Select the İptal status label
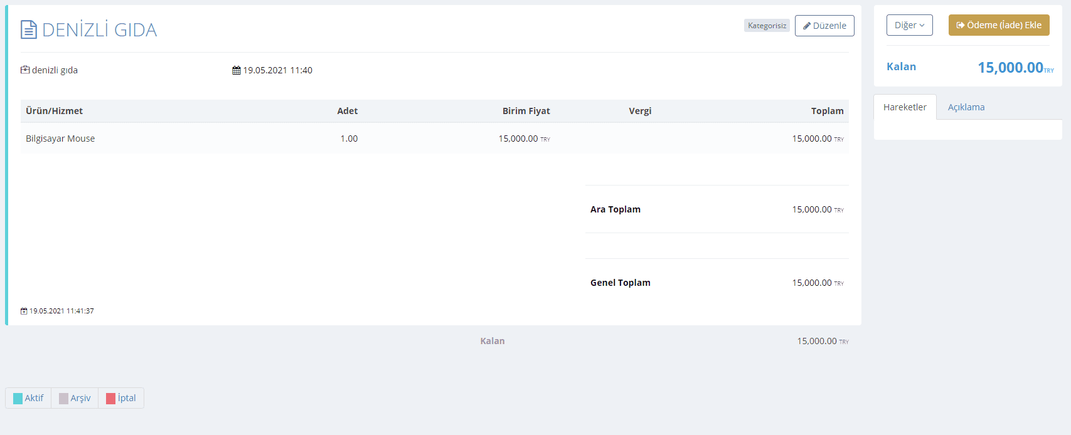Image resolution: width=1071 pixels, height=435 pixels. coord(127,398)
